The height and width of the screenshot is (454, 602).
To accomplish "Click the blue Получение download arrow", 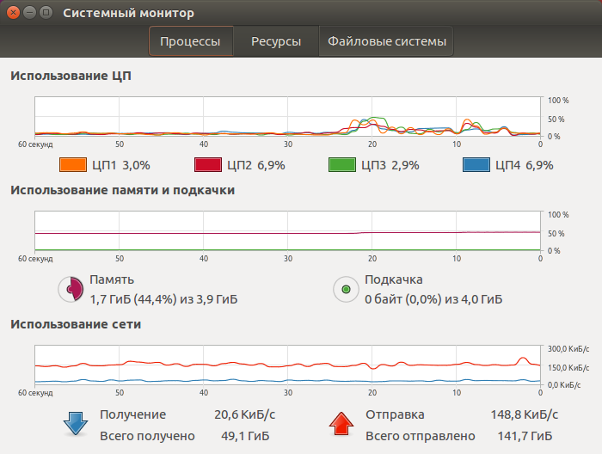I will pyautogui.click(x=76, y=423).
